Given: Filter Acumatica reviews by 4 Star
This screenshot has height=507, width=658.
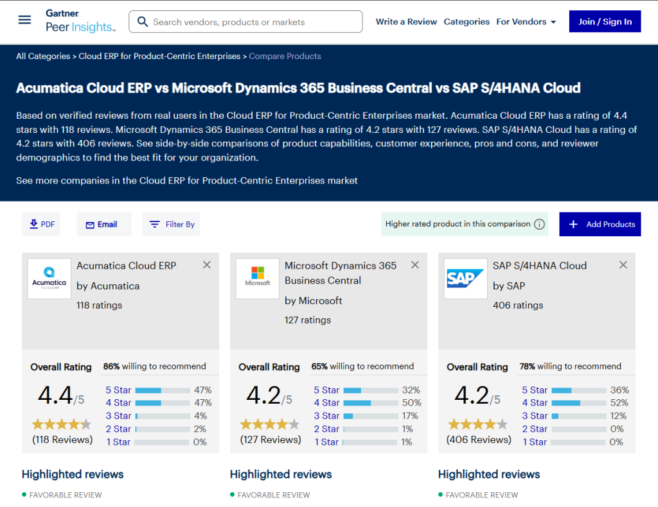Looking at the screenshot, I should (118, 402).
